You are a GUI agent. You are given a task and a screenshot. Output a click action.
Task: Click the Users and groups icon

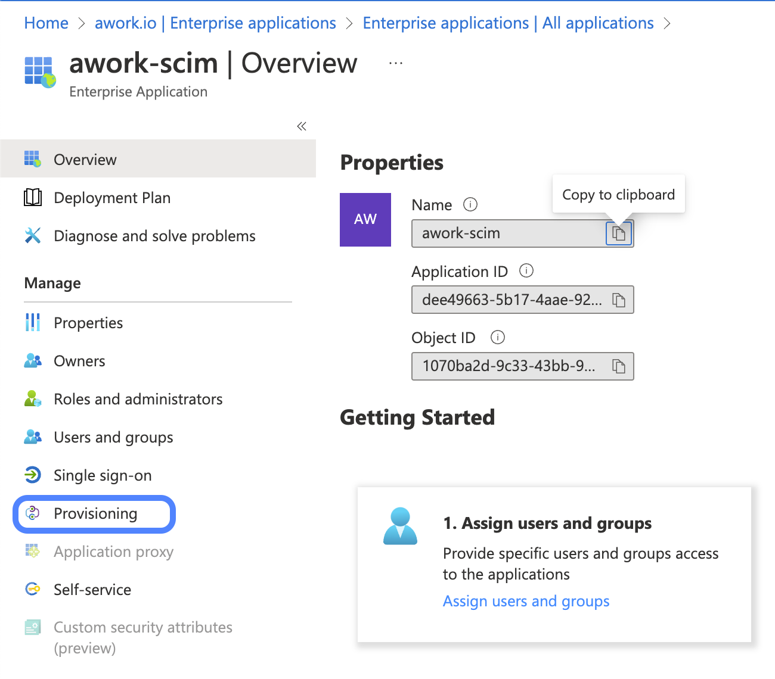pyautogui.click(x=33, y=437)
